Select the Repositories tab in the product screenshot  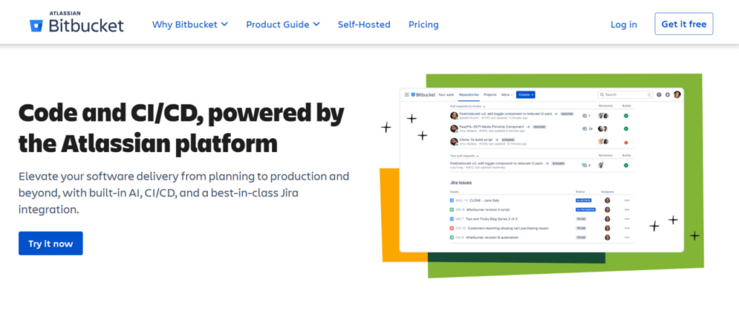(469, 94)
